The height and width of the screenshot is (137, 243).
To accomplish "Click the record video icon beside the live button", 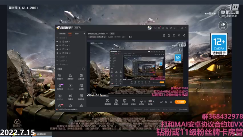I will [x=161, y=102].
